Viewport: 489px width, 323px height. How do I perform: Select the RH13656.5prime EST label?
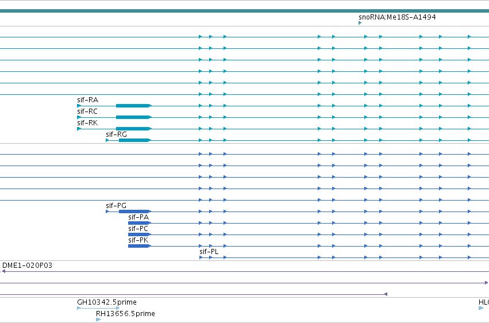tap(125, 314)
